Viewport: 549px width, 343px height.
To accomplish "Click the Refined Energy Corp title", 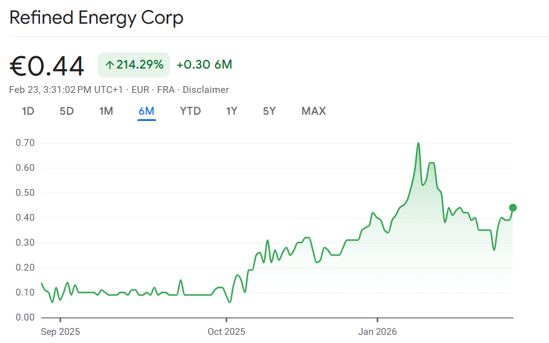I will pyautogui.click(x=96, y=17).
